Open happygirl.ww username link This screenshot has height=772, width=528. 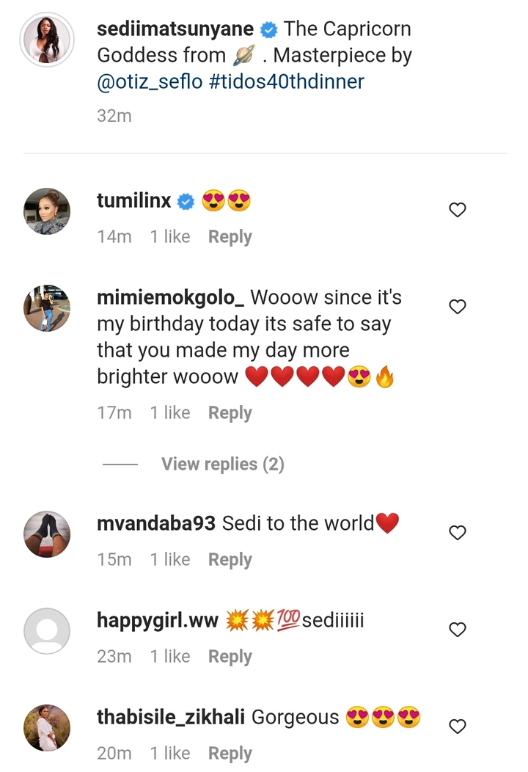tap(158, 621)
